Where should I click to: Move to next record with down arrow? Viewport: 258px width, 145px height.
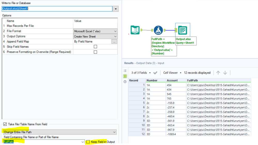[x=225, y=73]
